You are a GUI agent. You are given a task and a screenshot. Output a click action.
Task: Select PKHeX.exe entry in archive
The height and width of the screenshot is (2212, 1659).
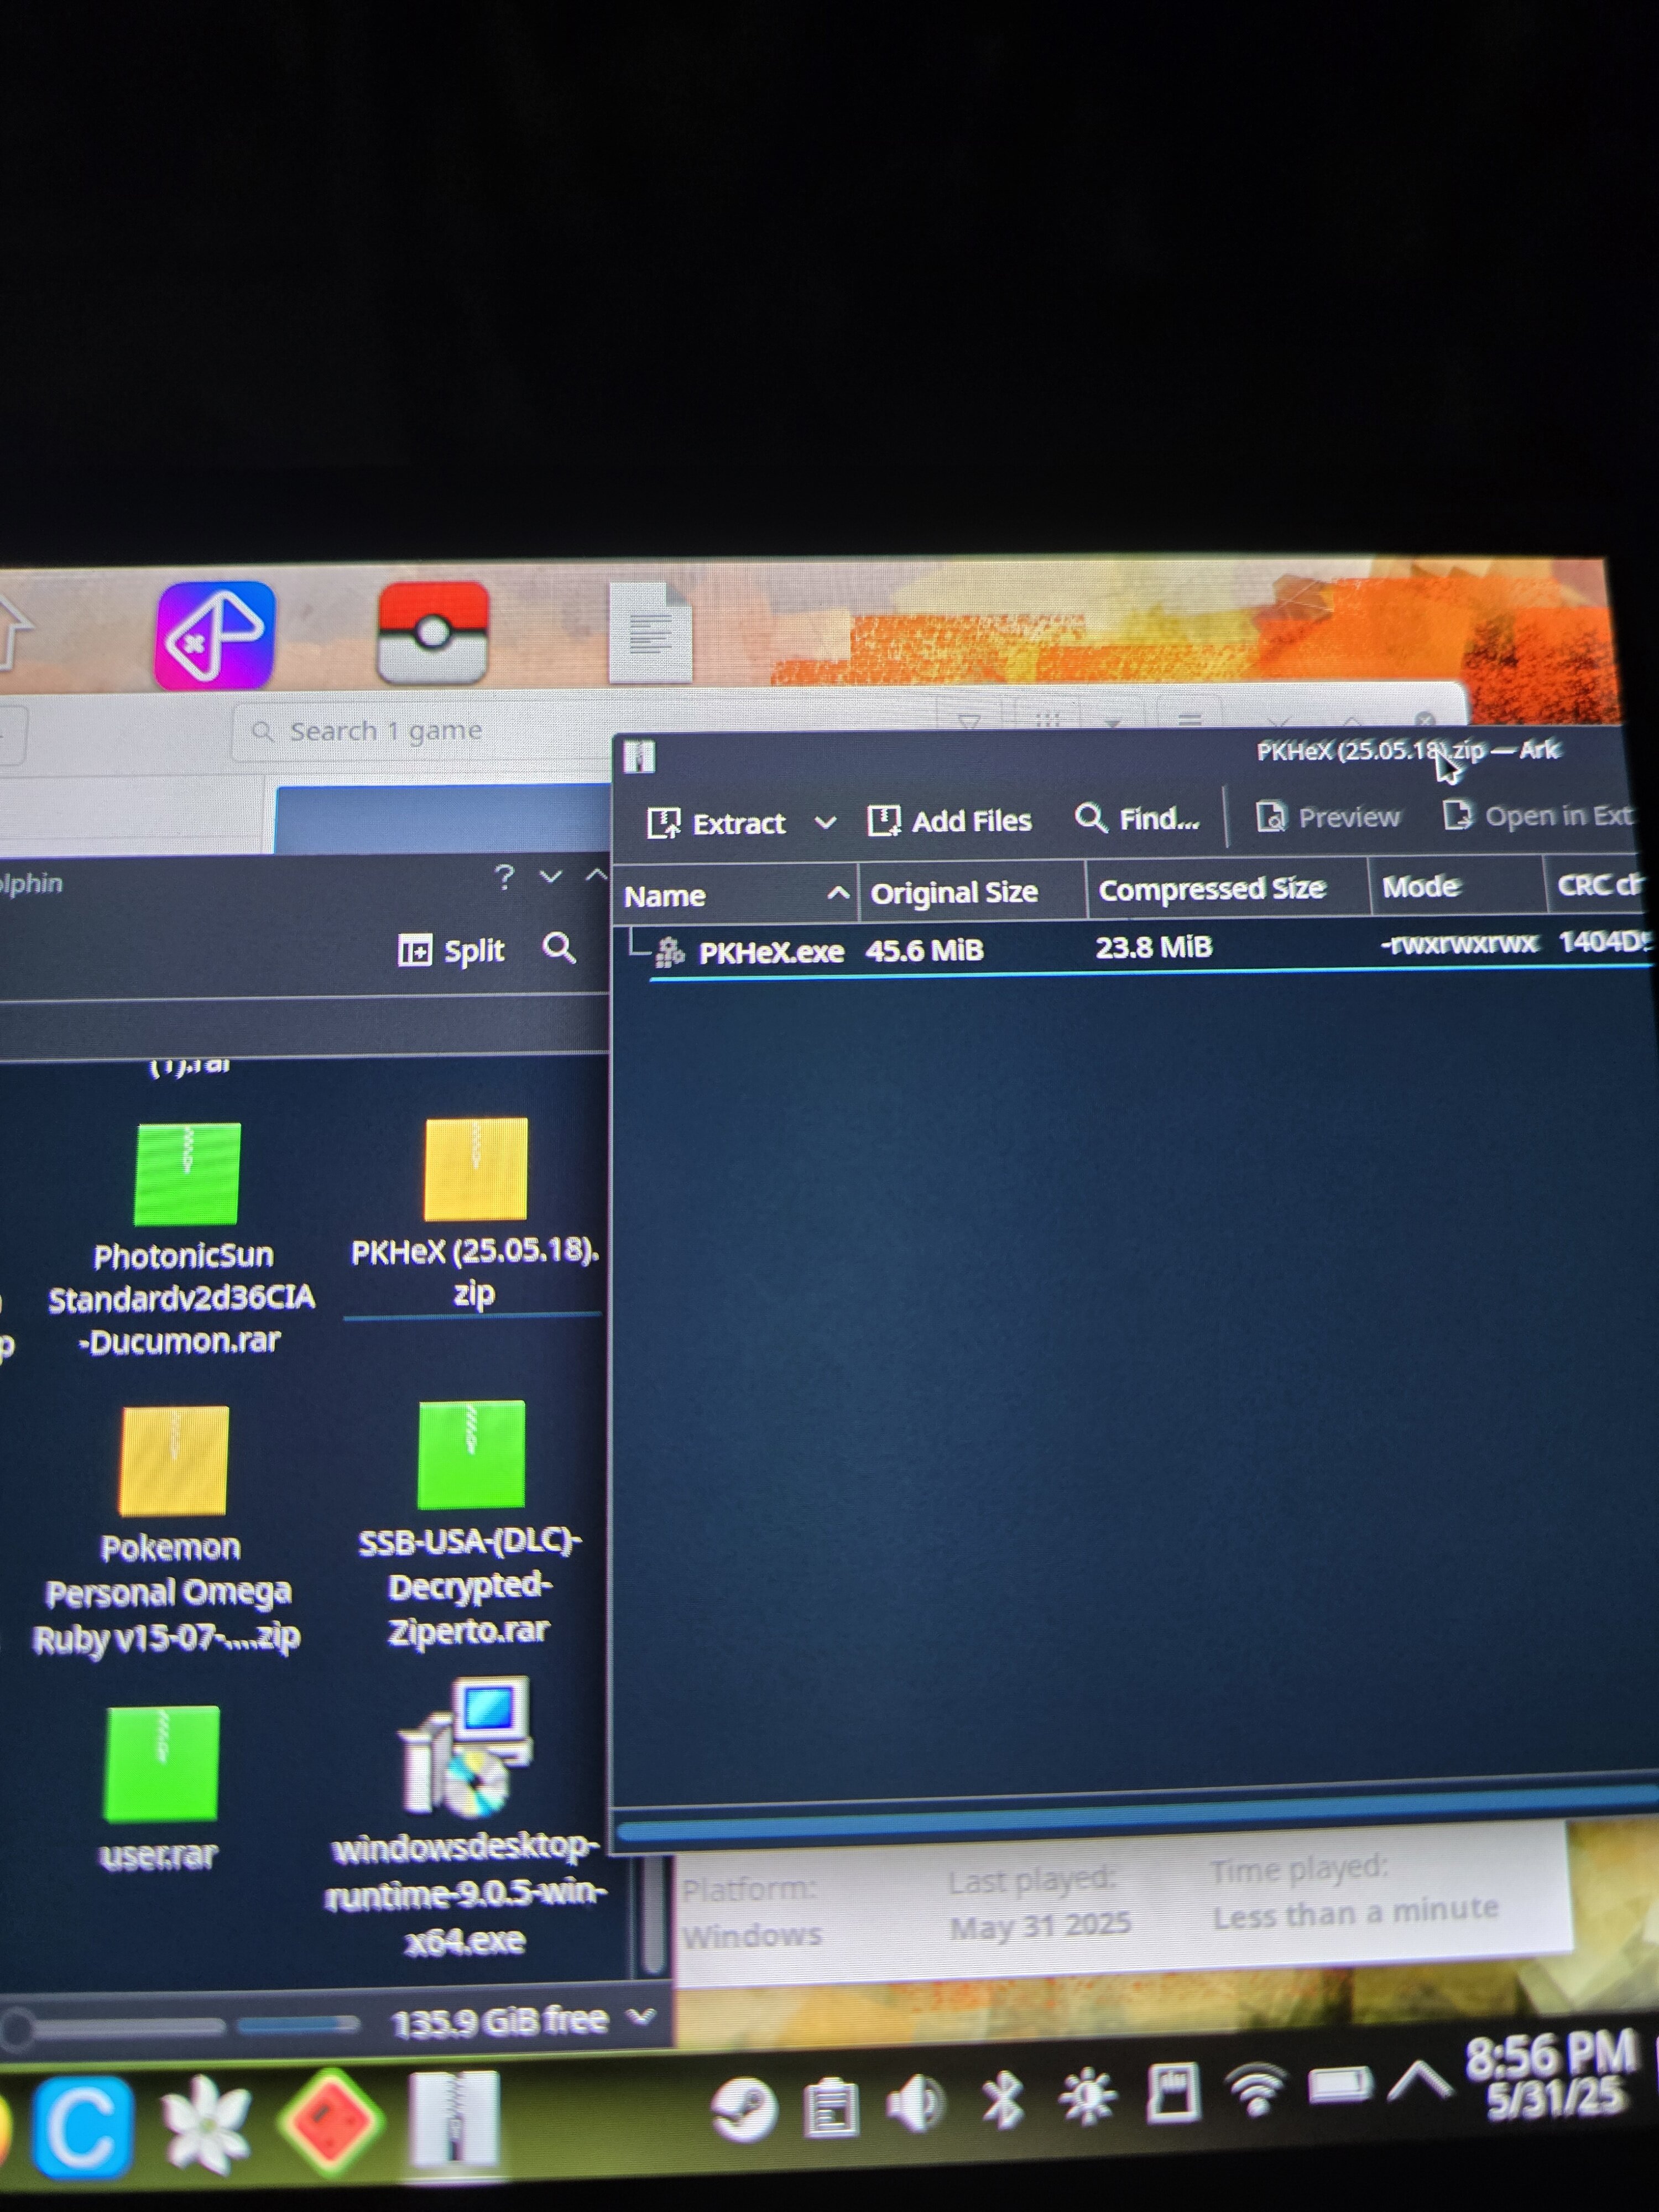coord(770,951)
